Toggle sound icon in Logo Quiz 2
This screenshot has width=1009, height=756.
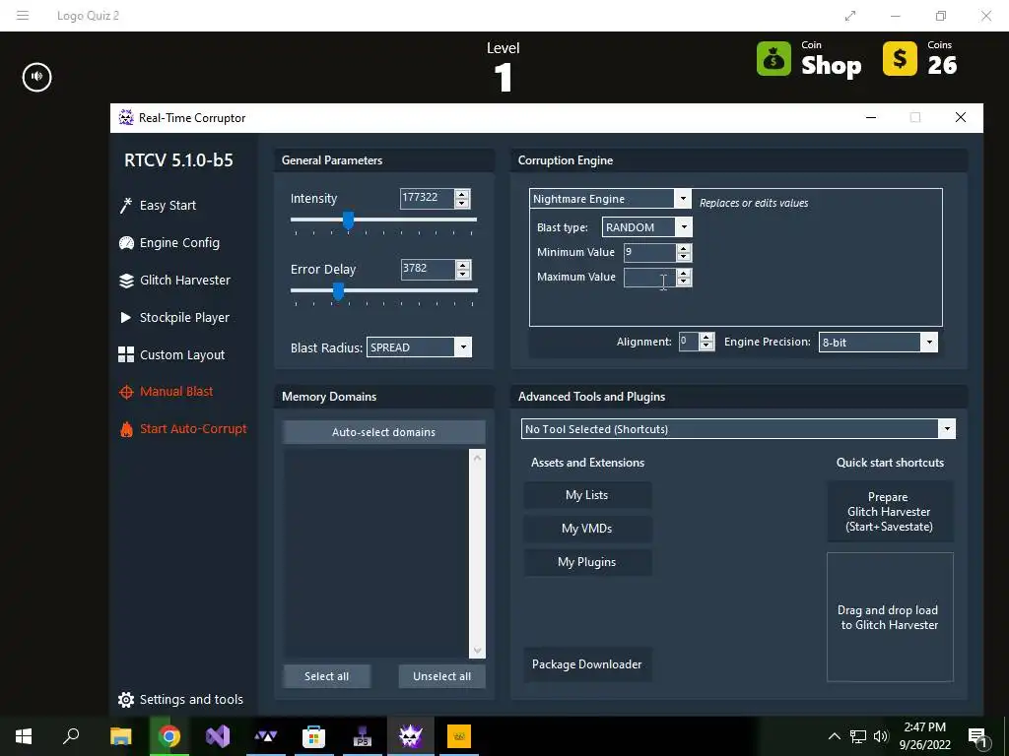(36, 77)
